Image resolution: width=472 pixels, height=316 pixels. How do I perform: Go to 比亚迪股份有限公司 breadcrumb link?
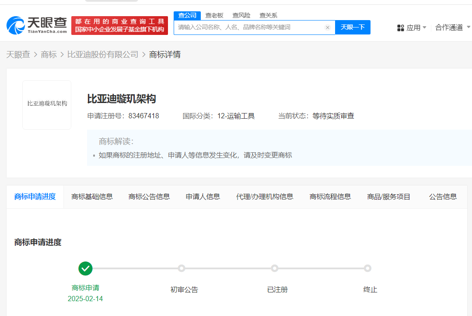pos(103,55)
